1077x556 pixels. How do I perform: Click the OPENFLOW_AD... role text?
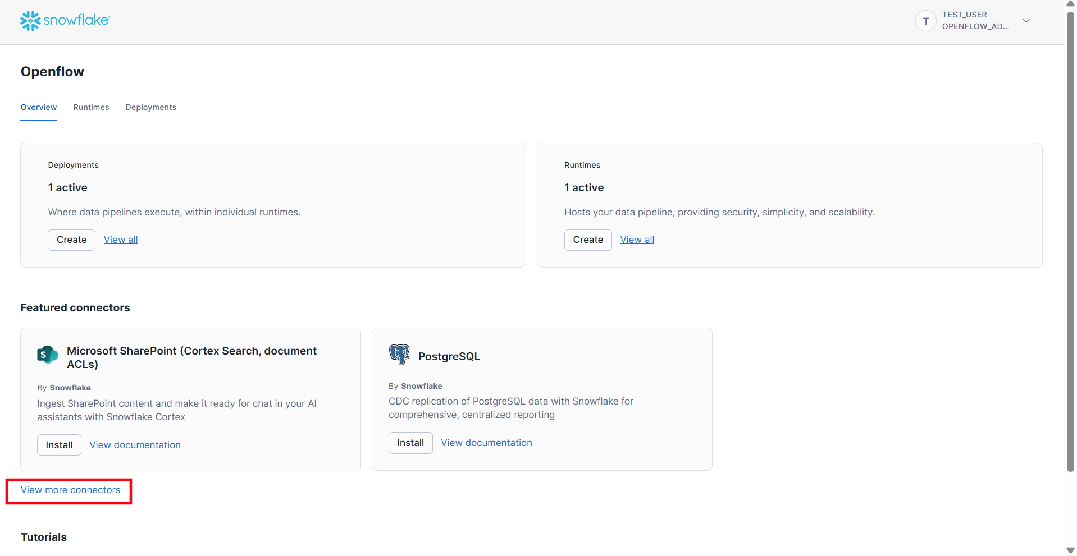pos(975,26)
